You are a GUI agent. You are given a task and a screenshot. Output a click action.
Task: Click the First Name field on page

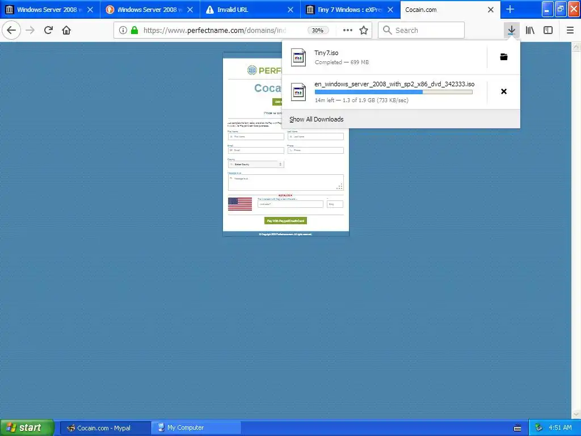coord(256,136)
